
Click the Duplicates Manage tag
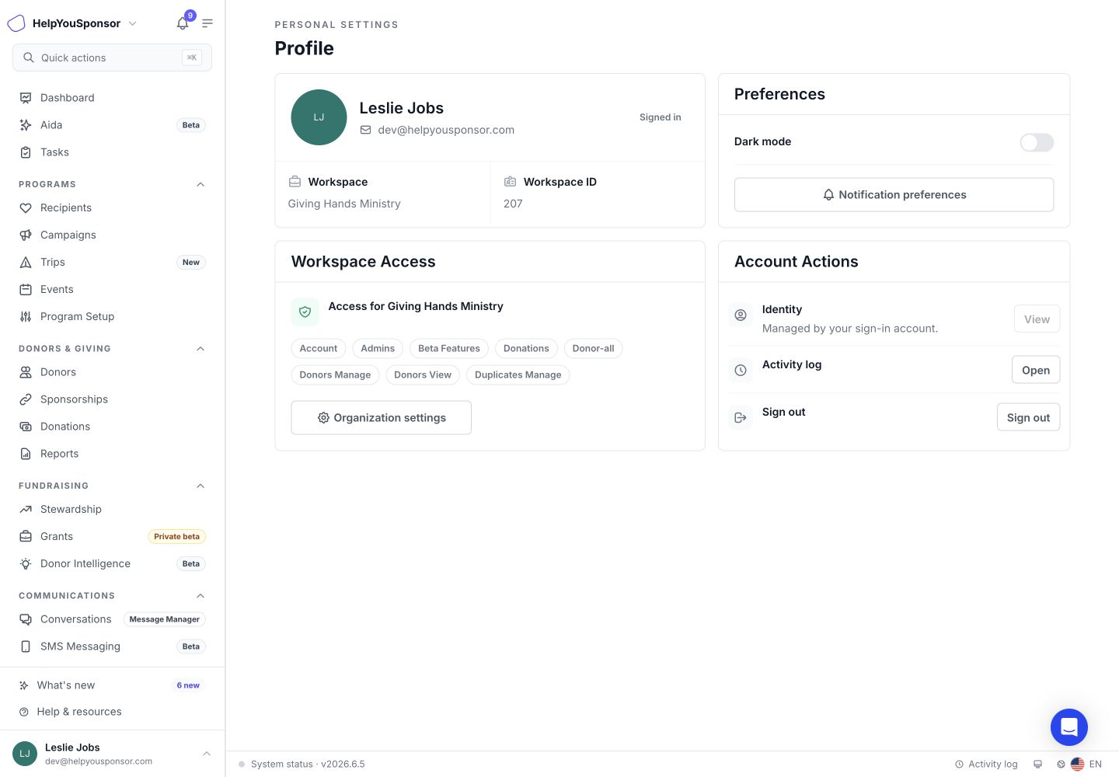point(518,375)
